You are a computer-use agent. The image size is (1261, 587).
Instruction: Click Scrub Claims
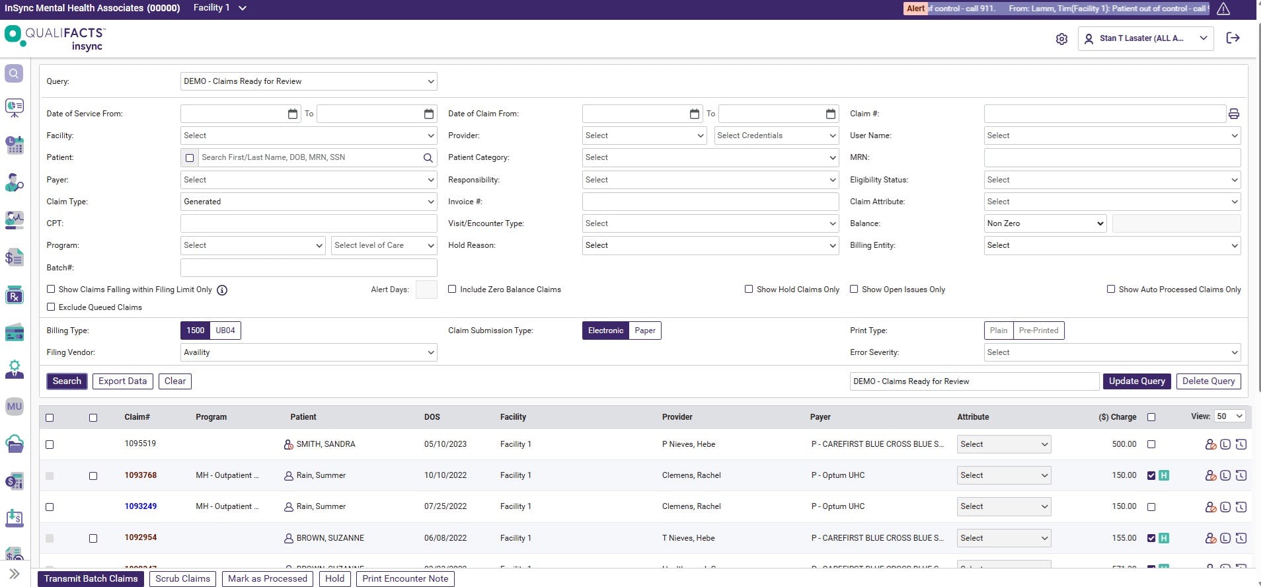coord(183,579)
